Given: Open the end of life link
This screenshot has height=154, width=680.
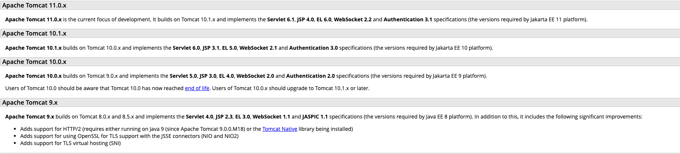Looking at the screenshot, I should (197, 88).
